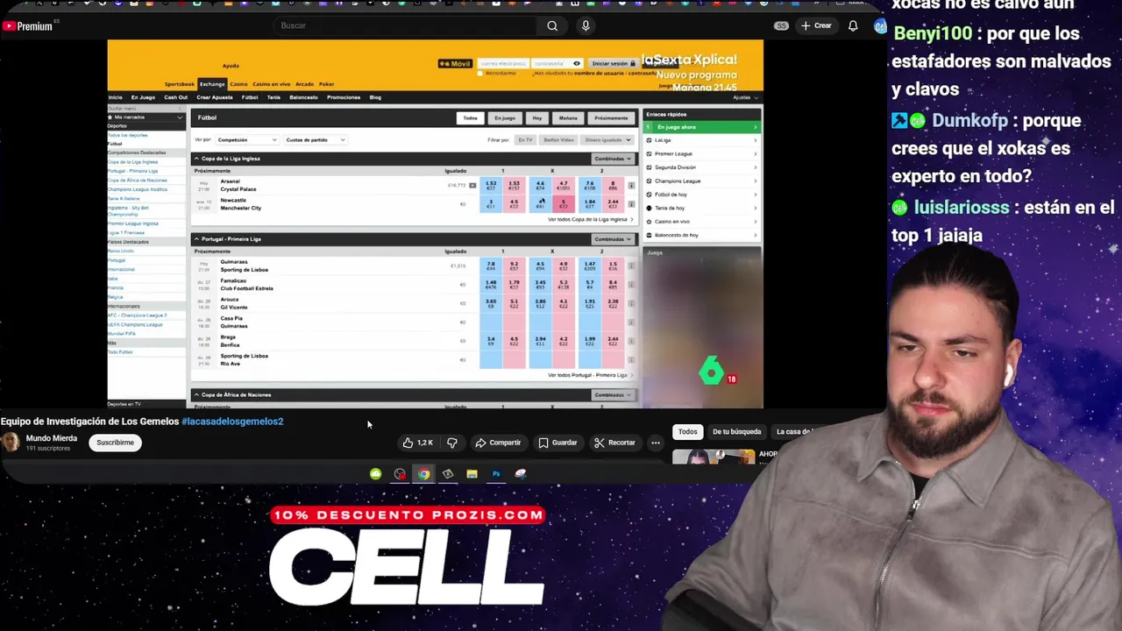This screenshot has height=631, width=1122.
Task: Open YouTube notifications bell
Action: tap(852, 25)
